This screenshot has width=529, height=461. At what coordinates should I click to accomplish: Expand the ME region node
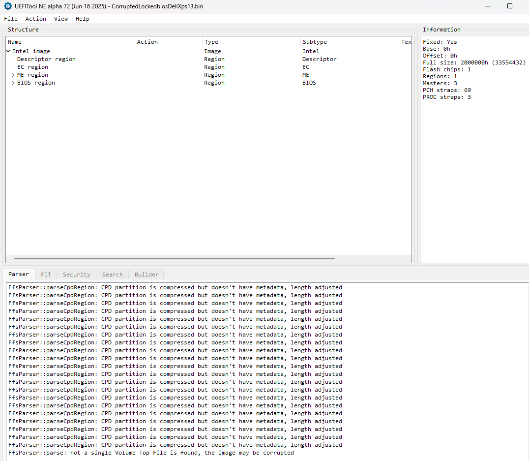coord(13,75)
